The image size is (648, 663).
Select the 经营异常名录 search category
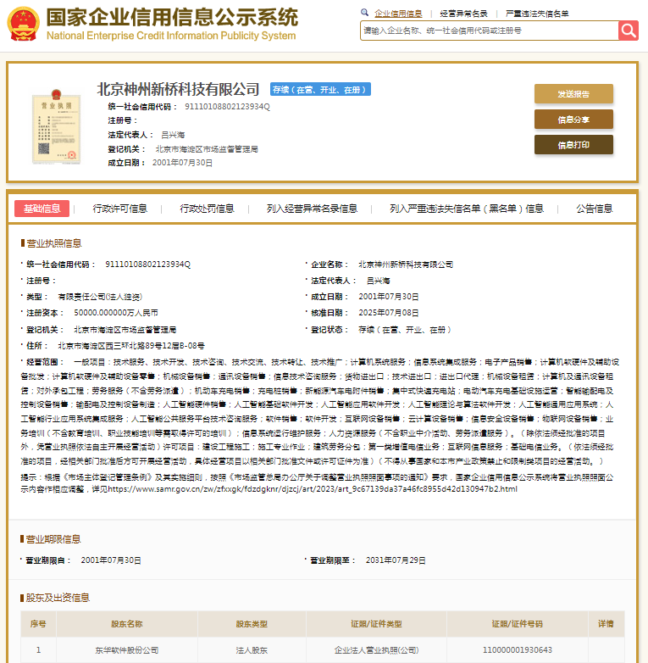[x=464, y=14]
